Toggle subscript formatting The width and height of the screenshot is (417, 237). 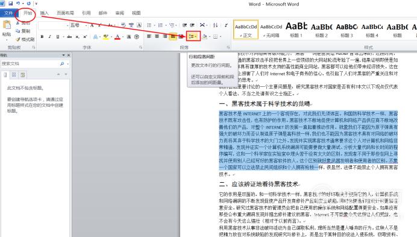pyautogui.click(x=77, y=36)
